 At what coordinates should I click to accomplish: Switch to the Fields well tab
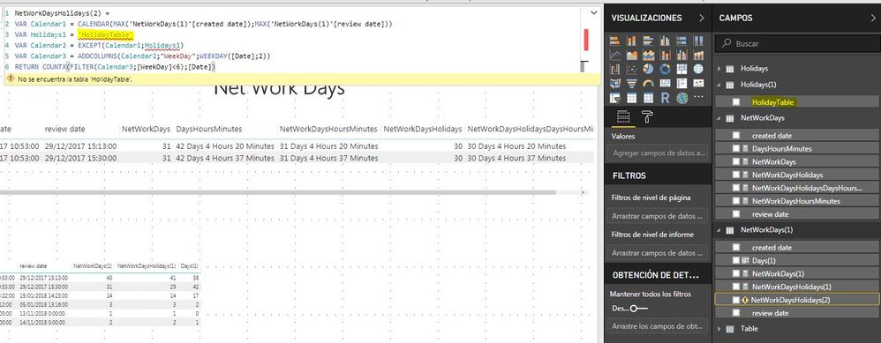pyautogui.click(x=623, y=116)
